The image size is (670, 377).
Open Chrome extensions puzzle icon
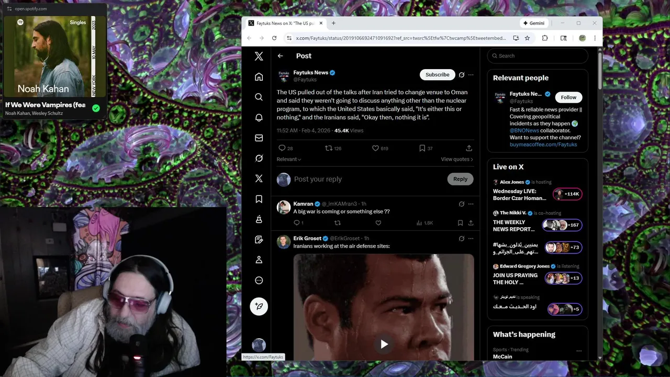545,38
